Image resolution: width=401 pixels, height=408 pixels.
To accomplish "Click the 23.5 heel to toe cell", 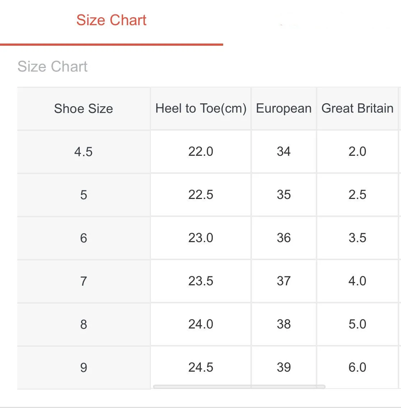I will coord(200,281).
